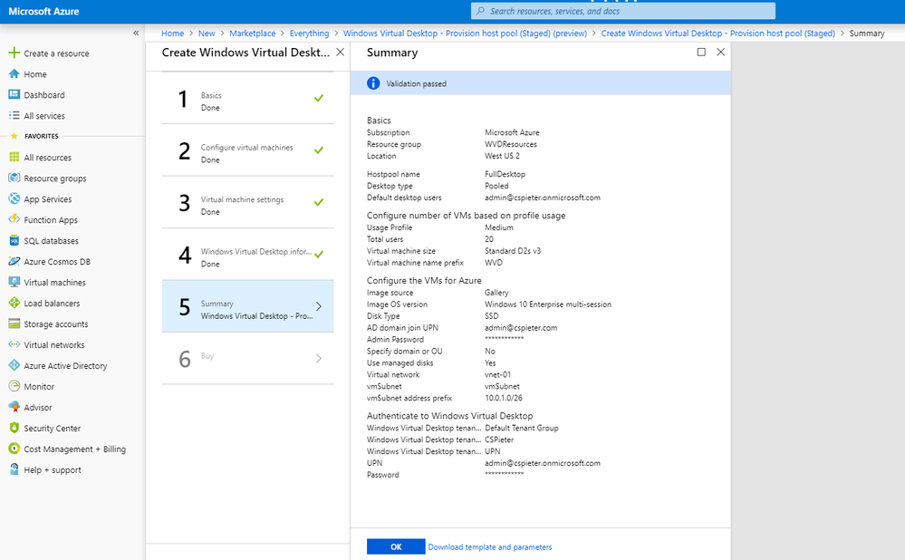Screen dimensions: 905x560
Task: Go to Home breadcrumb link
Action: 172,34
